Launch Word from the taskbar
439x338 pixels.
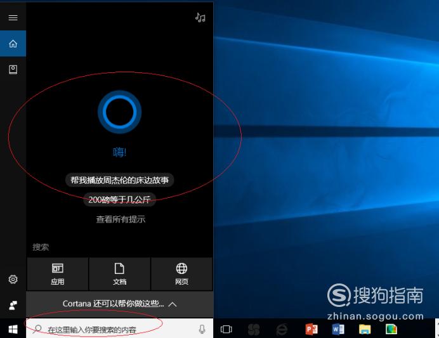[338, 329]
